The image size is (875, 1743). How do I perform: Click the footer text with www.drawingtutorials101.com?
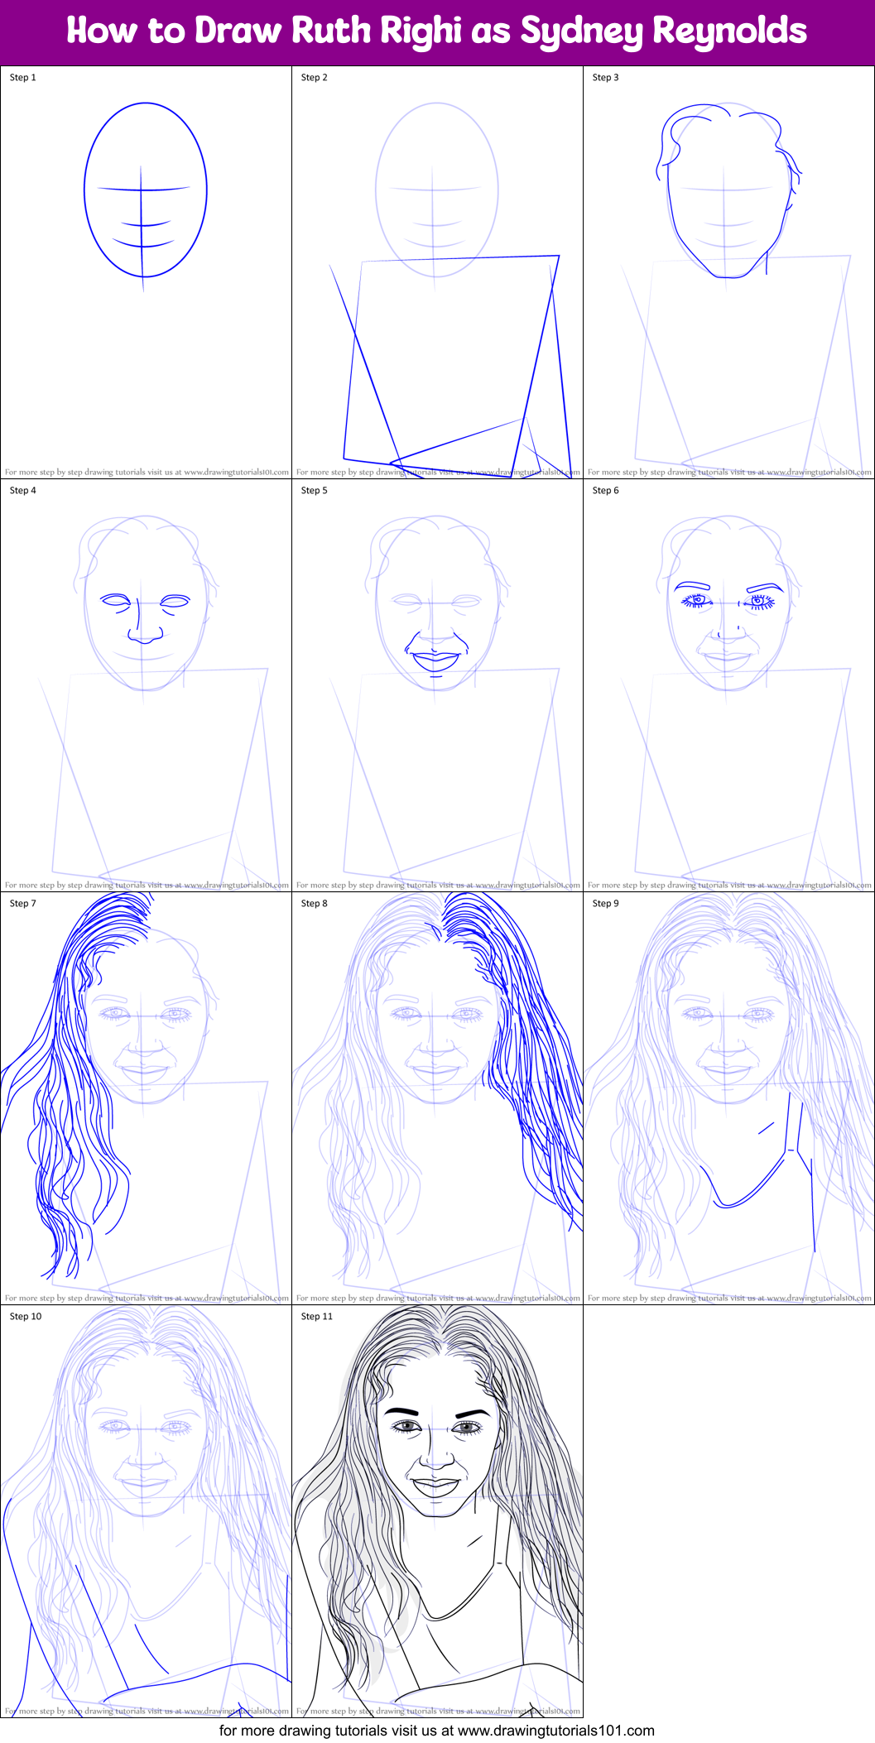click(437, 1731)
